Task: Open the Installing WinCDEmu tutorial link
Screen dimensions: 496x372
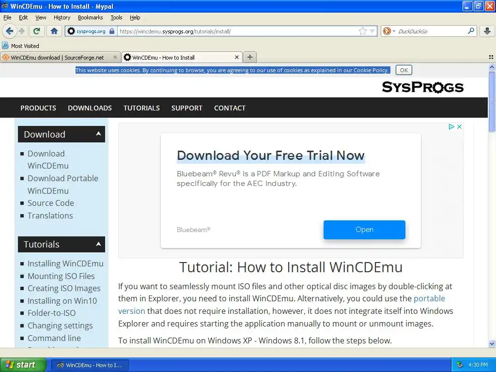Action: [65, 263]
